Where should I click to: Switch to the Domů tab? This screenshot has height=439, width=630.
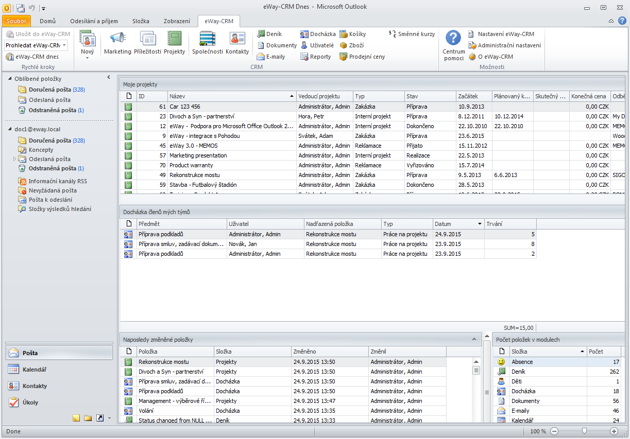click(x=47, y=21)
